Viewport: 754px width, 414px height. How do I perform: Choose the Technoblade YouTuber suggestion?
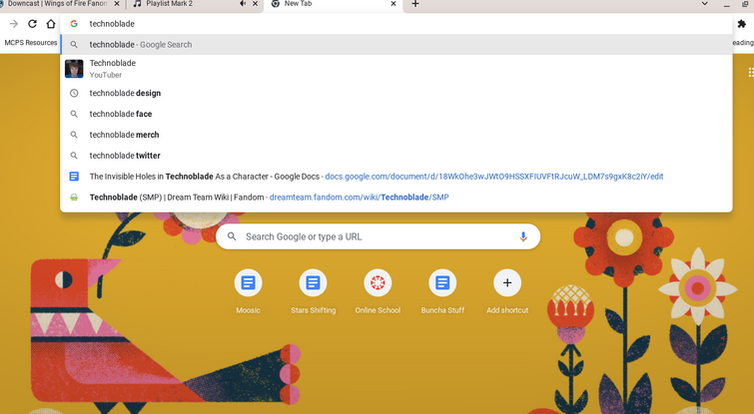point(396,69)
